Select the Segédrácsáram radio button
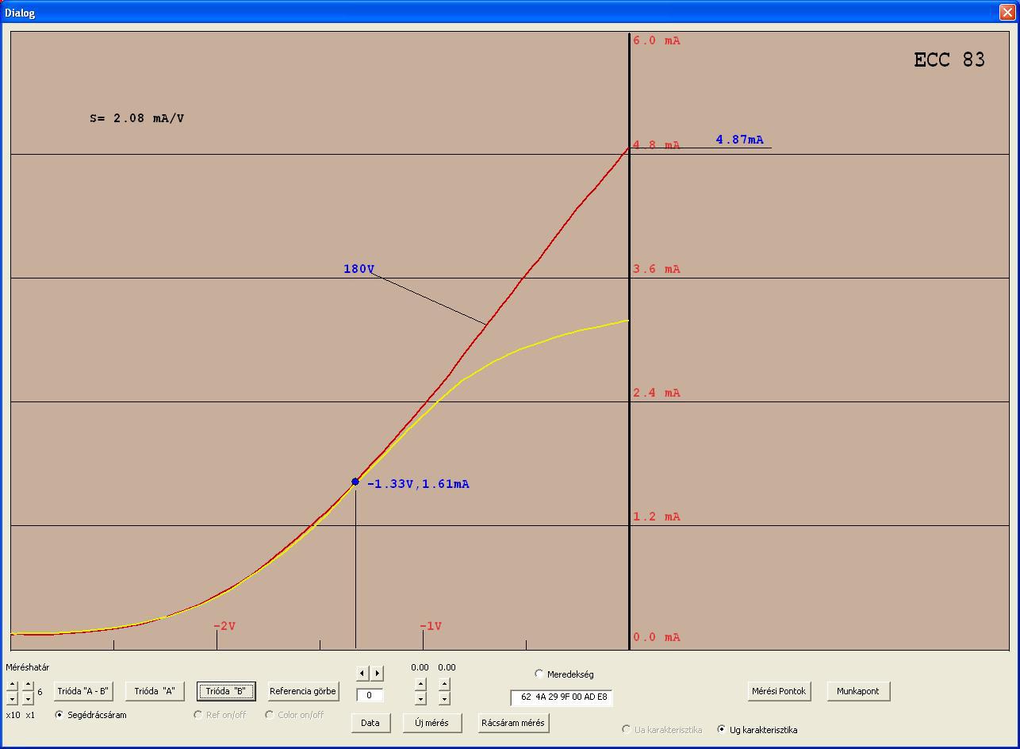The width and height of the screenshot is (1020, 749). [x=59, y=715]
